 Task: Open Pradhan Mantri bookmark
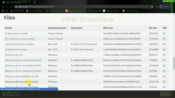55,11
